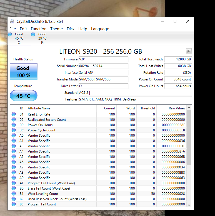Viewport: 215px width, 216px height.
Task: Click status icon for B5 Program Fail Count
Action: pos(14,204)
